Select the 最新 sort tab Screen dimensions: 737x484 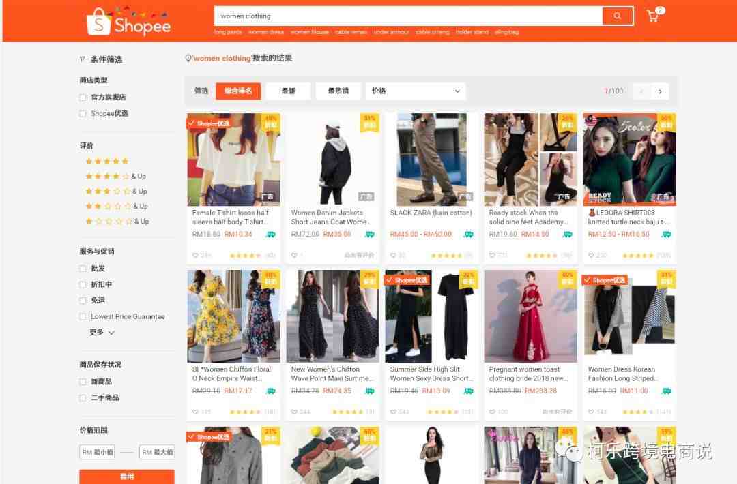pyautogui.click(x=288, y=91)
